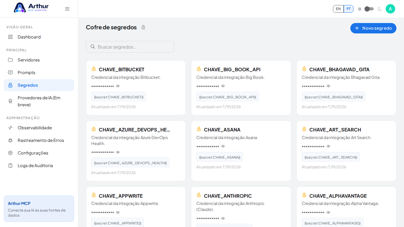
Task: Open the Prompts section
Action: point(39,73)
